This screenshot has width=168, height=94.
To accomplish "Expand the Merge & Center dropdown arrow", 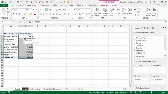I will 72,14.
